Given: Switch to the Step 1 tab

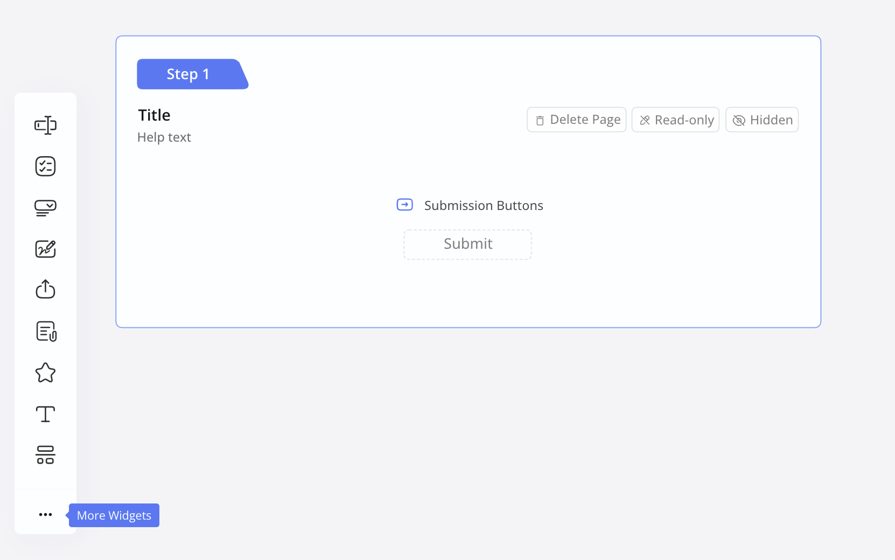Looking at the screenshot, I should click(x=188, y=74).
